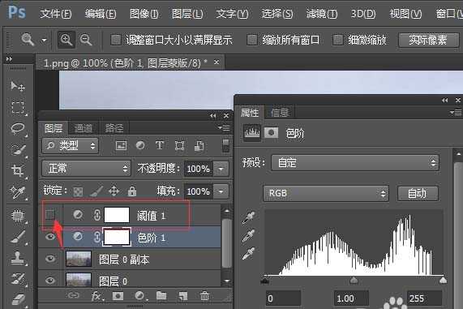463x309 pixels.
Task: Enable 调整窗口大小以满屏显示 checkbox
Action: pos(116,40)
